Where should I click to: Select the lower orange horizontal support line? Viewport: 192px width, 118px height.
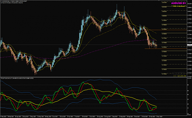click(x=166, y=49)
